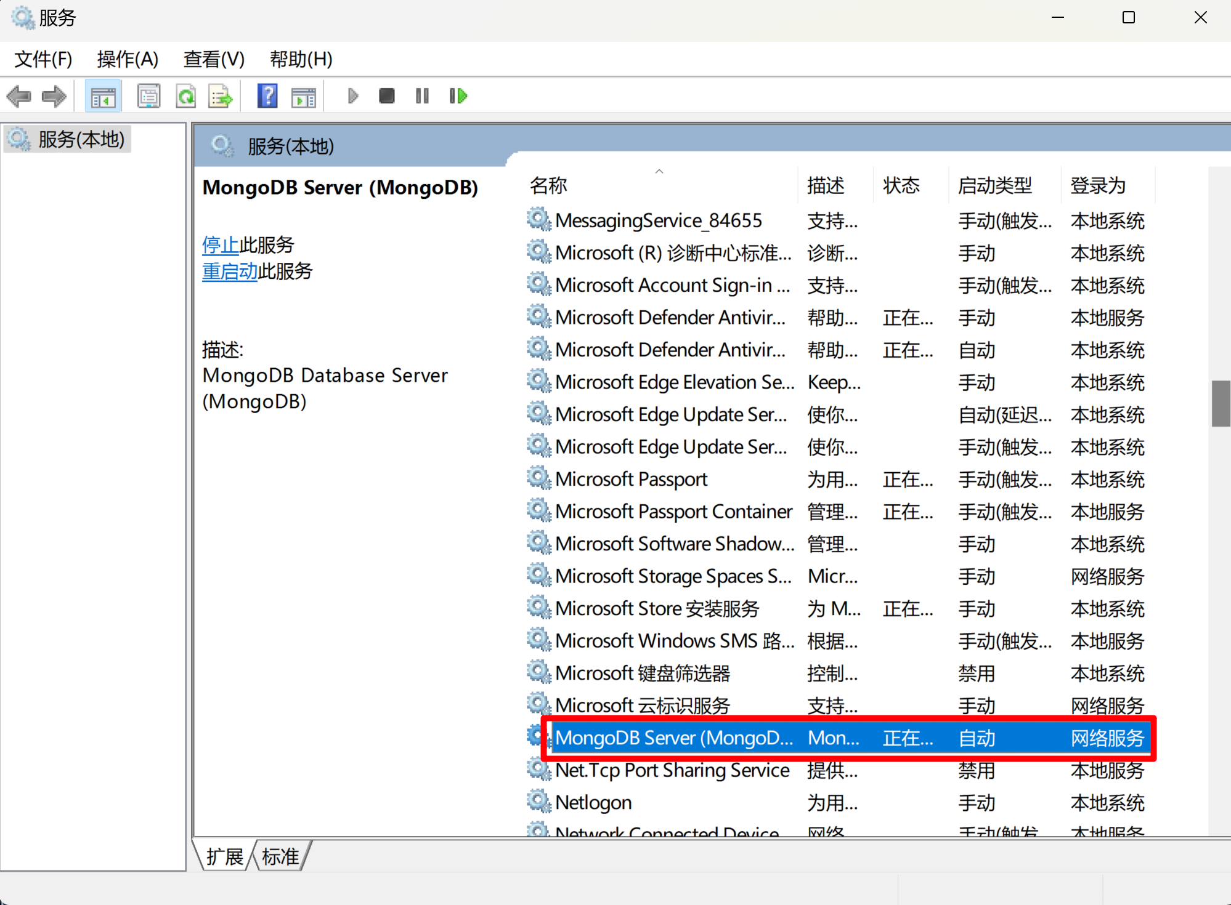This screenshot has width=1231, height=905.
Task: Click the Refresh toolbar icon
Action: pyautogui.click(x=185, y=96)
